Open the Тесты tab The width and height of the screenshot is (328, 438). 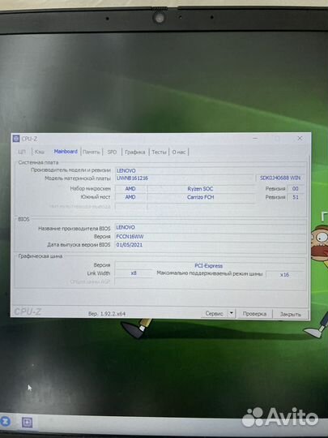click(x=159, y=152)
